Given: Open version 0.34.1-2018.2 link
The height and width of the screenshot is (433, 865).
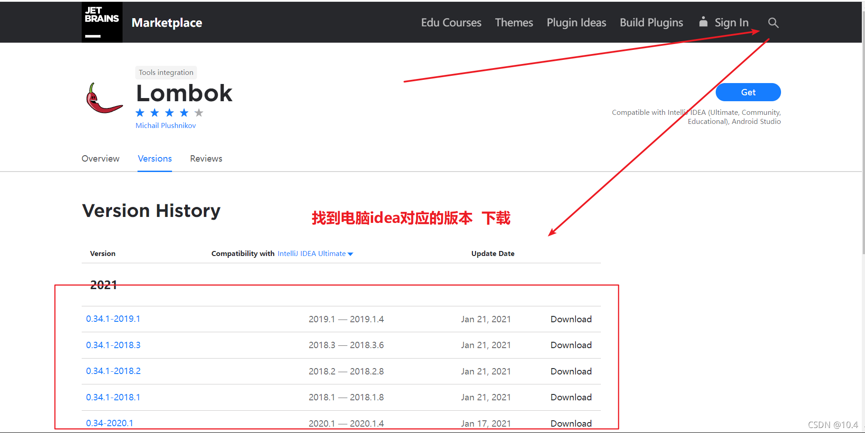Looking at the screenshot, I should click(x=113, y=371).
